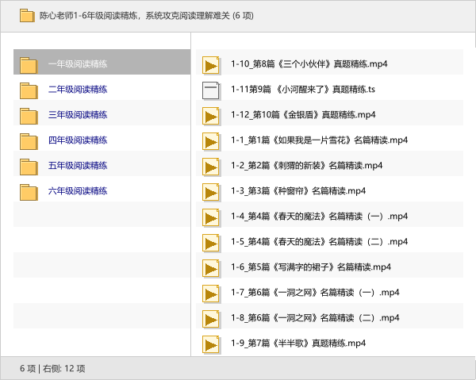
Task: Click the folder icon for 二年级阅读精练
Action: pos(29,90)
